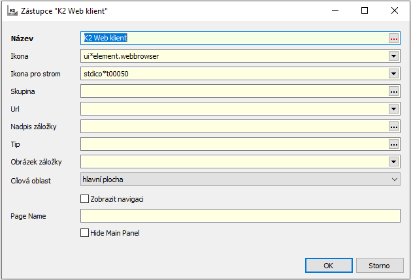
Task: Enable the Hide Main Panel checkbox
Action: (84, 232)
